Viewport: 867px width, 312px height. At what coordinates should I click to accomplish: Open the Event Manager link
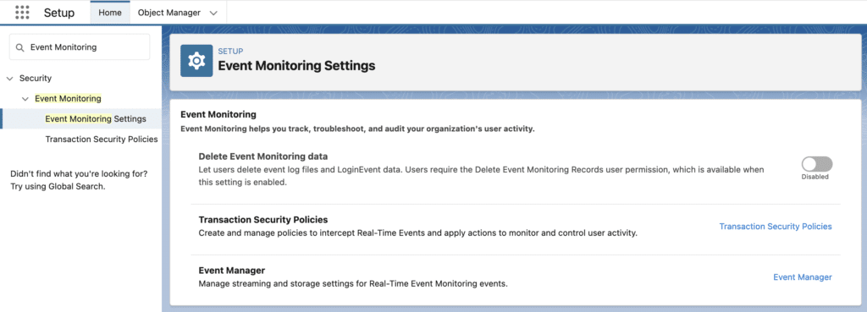coord(803,277)
